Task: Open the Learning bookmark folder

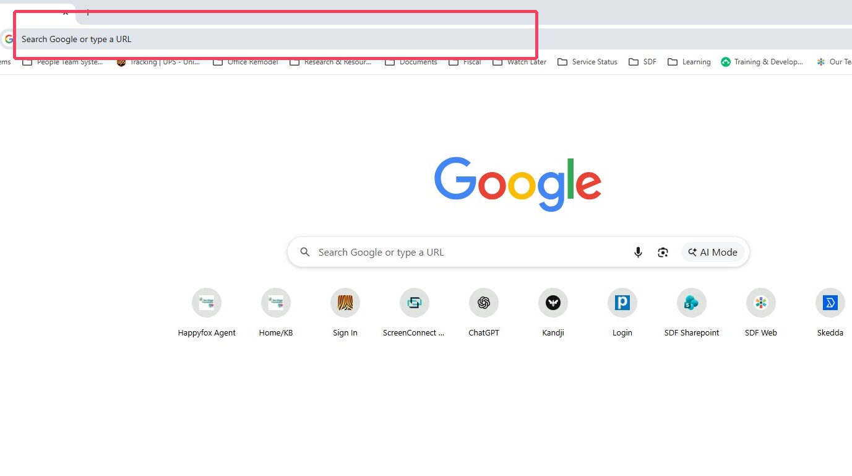Action: tap(689, 62)
